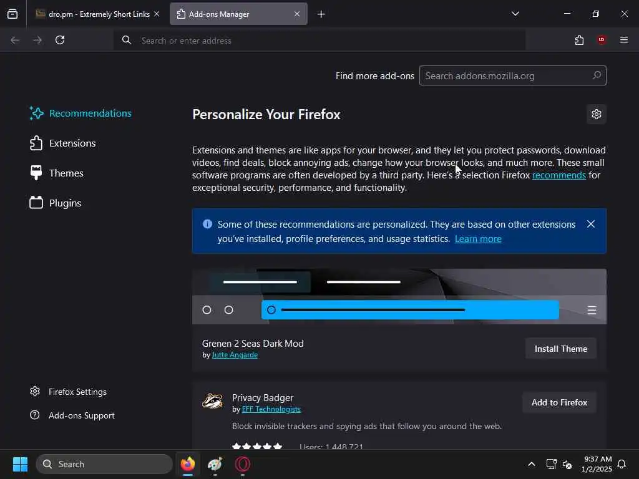
Task: Open Firefox Settings from sidebar
Action: 68,392
